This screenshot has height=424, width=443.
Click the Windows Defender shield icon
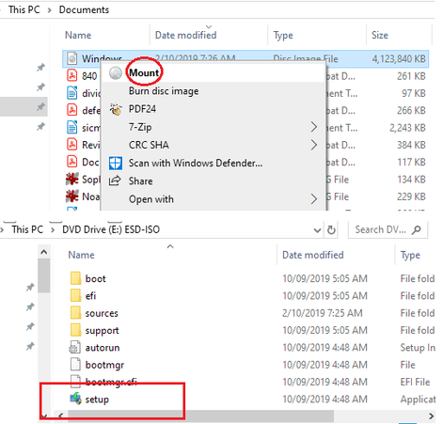pyautogui.click(x=116, y=164)
